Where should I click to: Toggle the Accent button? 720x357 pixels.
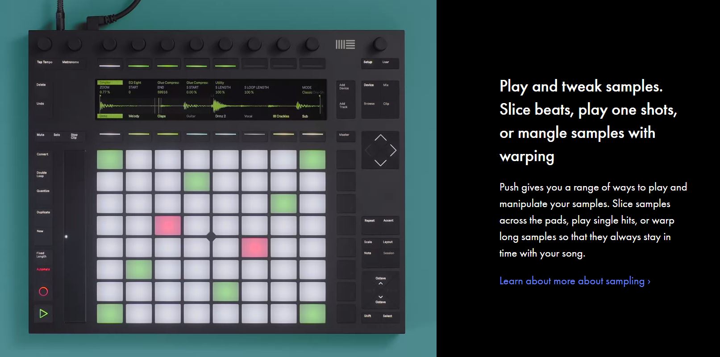pos(388,220)
